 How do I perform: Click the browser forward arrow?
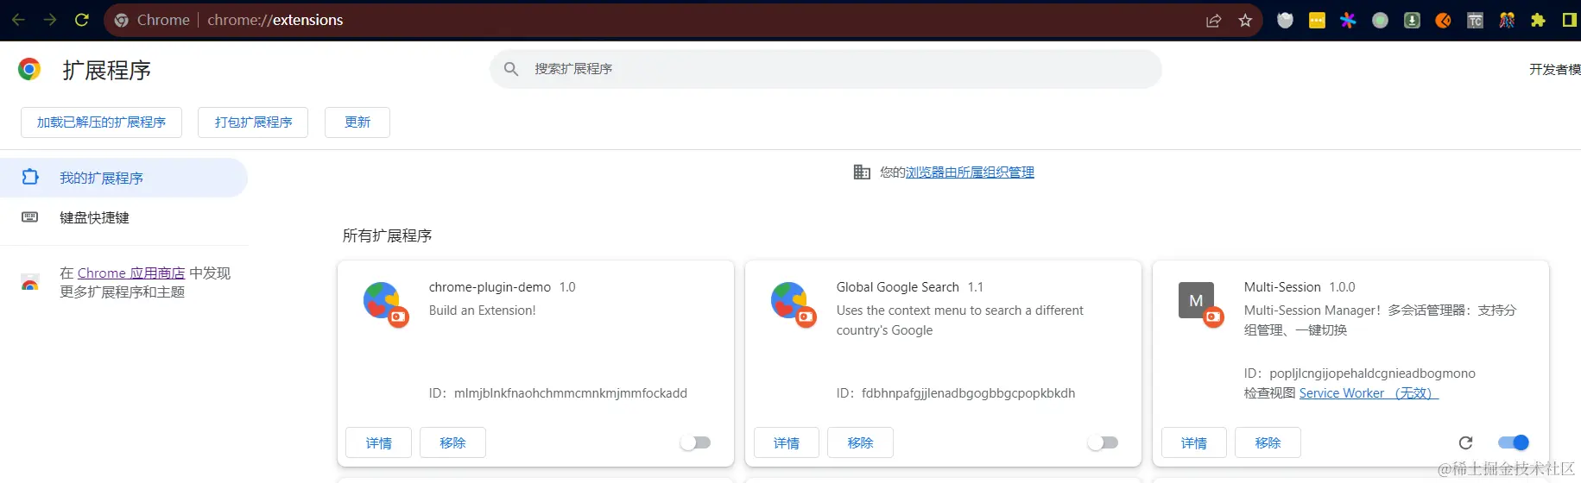point(50,20)
